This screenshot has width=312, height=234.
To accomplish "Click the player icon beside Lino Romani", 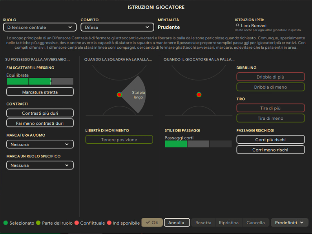I will [237, 26].
